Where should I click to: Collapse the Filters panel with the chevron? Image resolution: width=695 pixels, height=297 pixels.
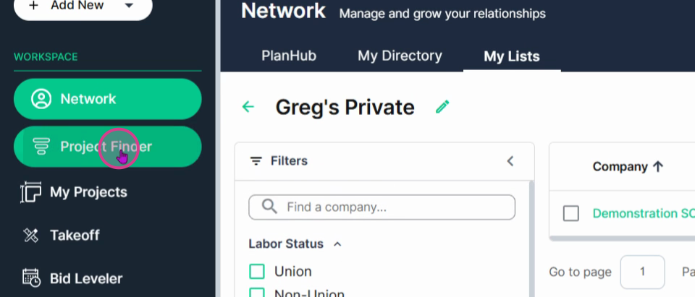point(510,161)
